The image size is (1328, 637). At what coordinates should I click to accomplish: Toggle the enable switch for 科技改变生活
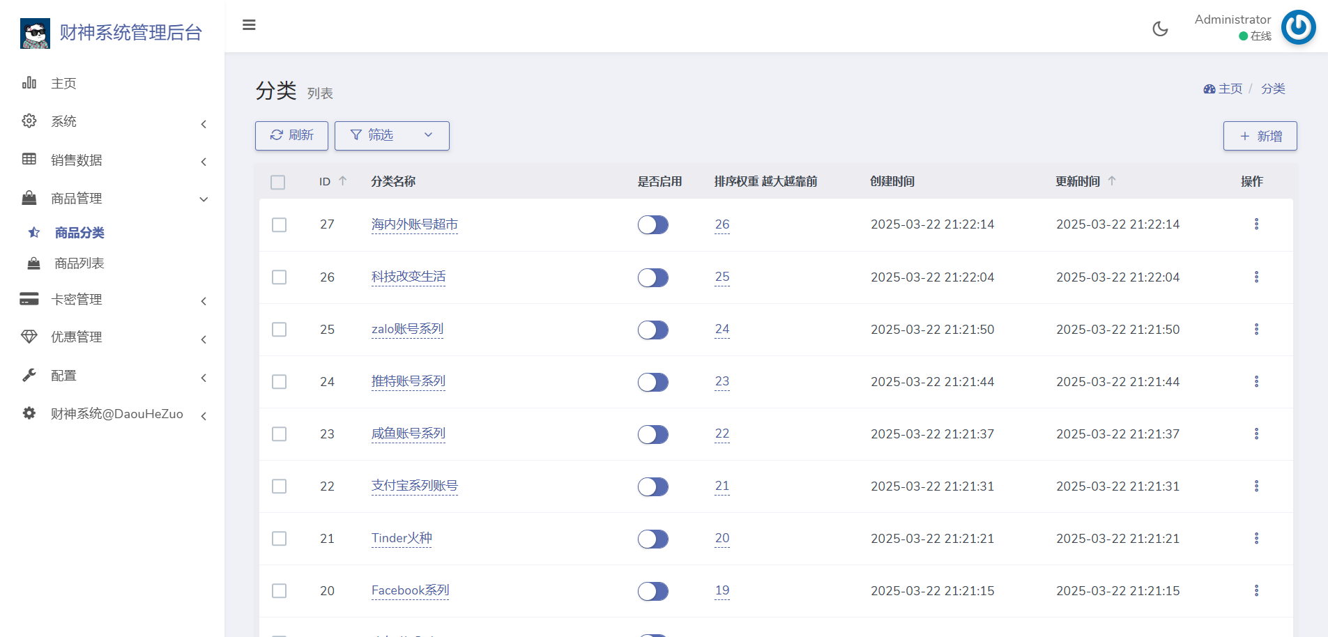click(x=652, y=277)
